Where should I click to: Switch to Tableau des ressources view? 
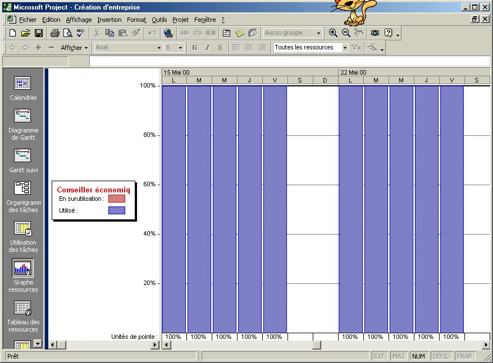click(x=23, y=316)
